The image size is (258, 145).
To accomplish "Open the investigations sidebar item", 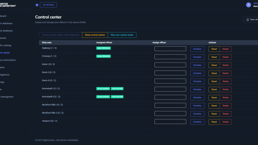I will tap(5, 74).
